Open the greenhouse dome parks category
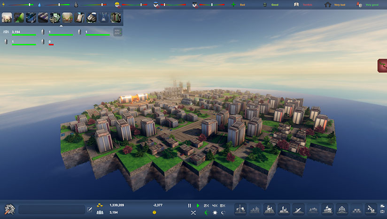The image size is (387, 219). [342, 209]
